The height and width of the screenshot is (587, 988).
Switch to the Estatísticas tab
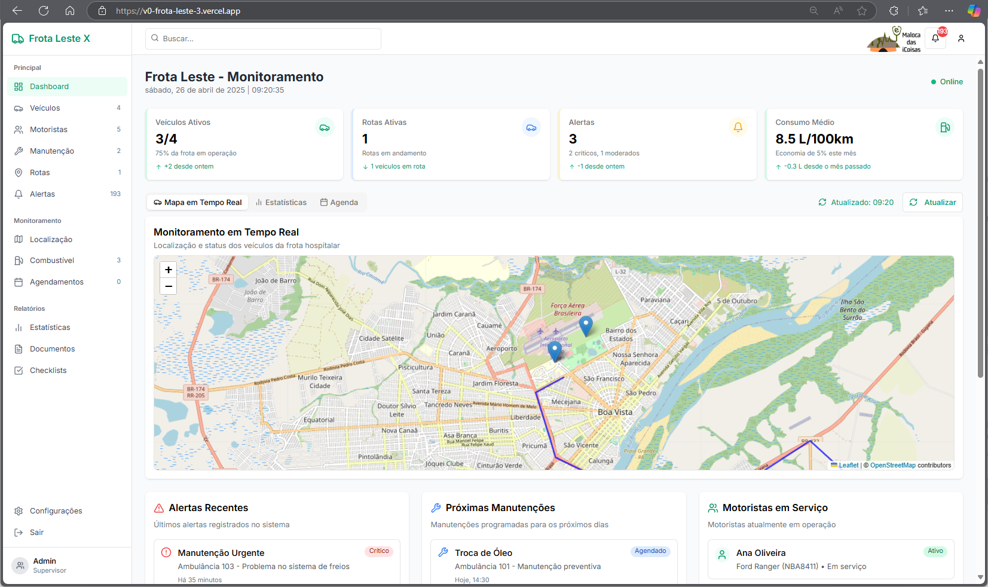[281, 203]
